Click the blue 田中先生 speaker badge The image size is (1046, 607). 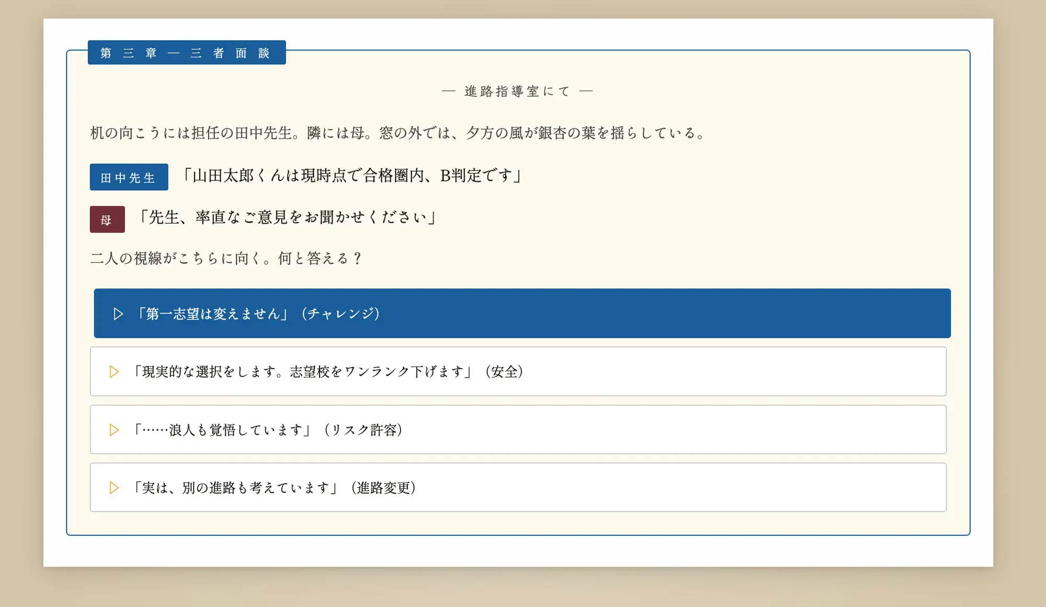pyautogui.click(x=128, y=177)
